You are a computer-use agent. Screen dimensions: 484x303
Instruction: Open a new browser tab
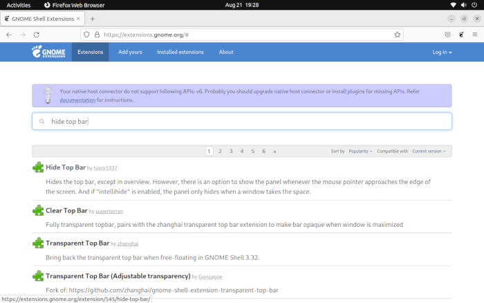point(92,19)
